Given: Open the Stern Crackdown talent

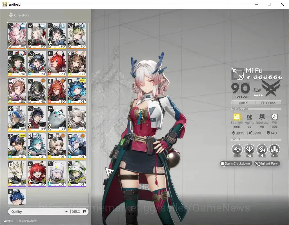Looking at the screenshot, I should 236,163.
